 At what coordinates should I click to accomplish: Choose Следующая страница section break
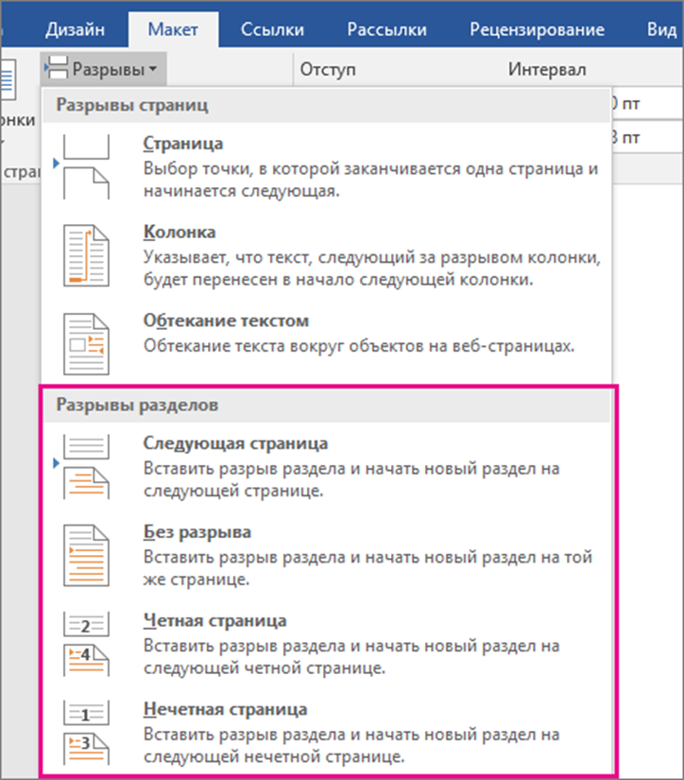click(327, 467)
